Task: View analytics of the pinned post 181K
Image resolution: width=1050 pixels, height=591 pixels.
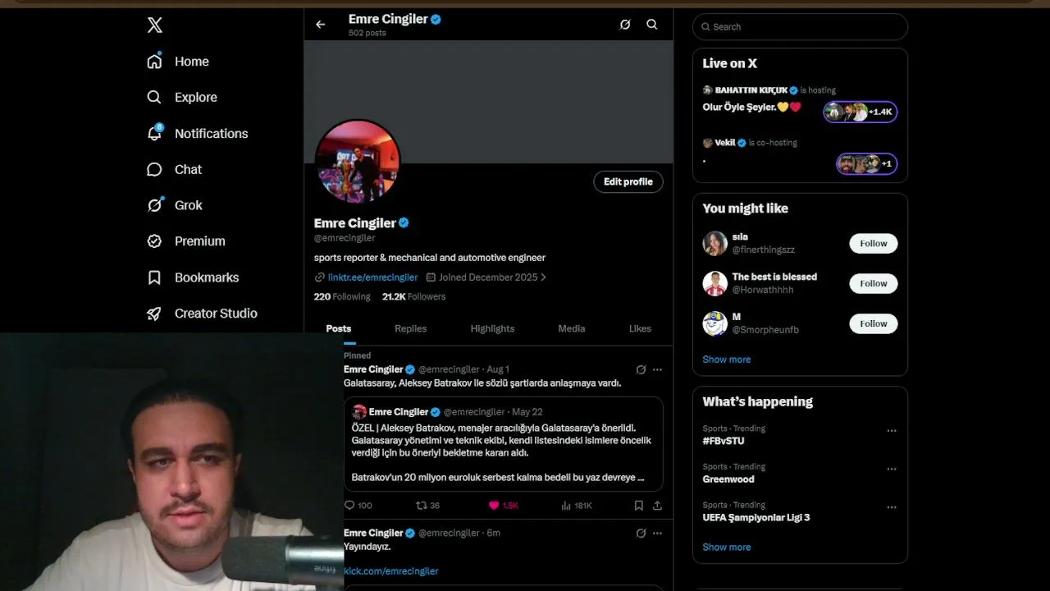Action: point(577,506)
